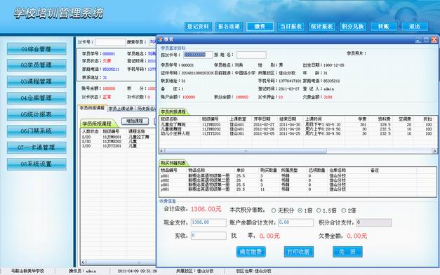Select the 购买书籍列表 tab
Viewport: 440px width, 275px height.
click(173, 163)
